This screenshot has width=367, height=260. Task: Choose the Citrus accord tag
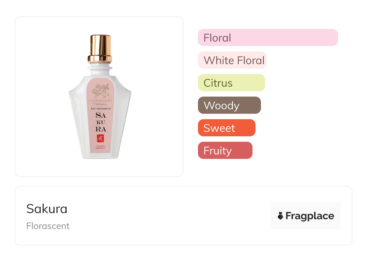point(231,83)
